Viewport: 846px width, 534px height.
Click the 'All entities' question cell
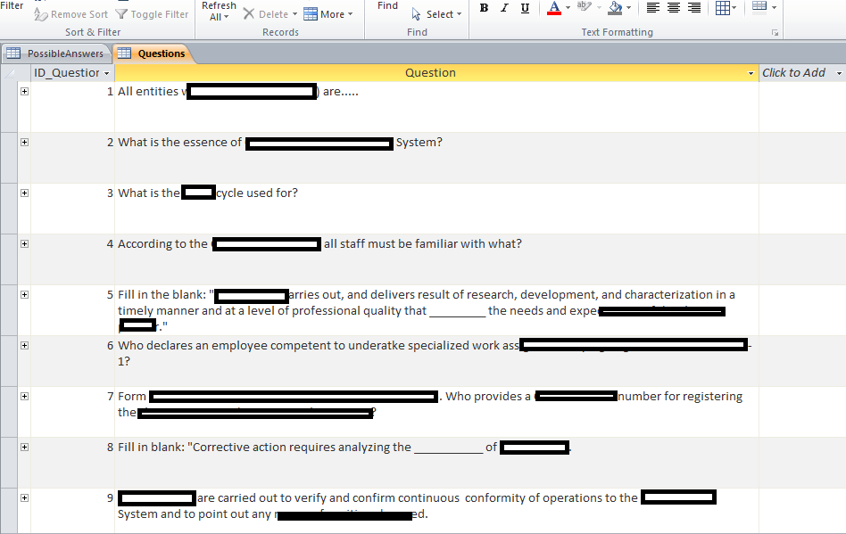[x=436, y=107]
